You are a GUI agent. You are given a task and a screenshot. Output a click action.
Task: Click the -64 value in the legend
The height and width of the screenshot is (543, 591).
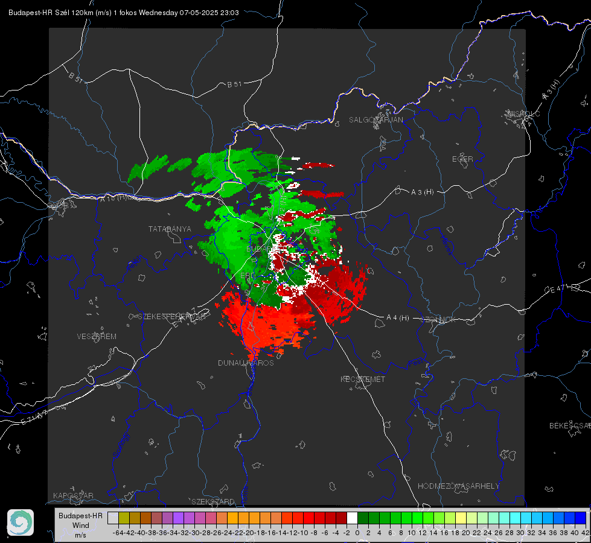click(118, 533)
